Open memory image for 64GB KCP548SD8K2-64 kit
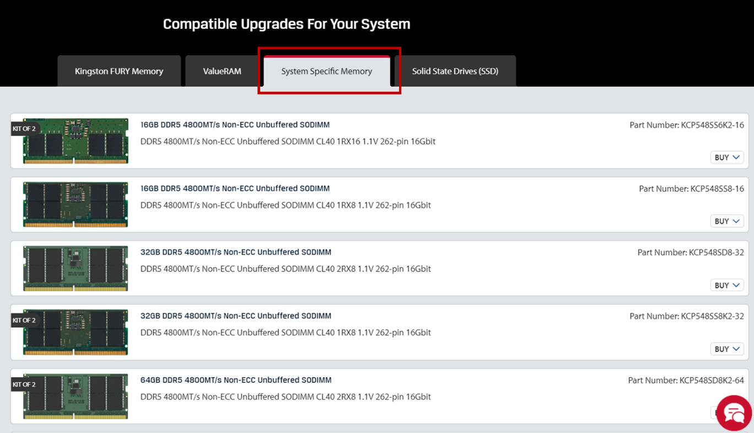 point(76,397)
